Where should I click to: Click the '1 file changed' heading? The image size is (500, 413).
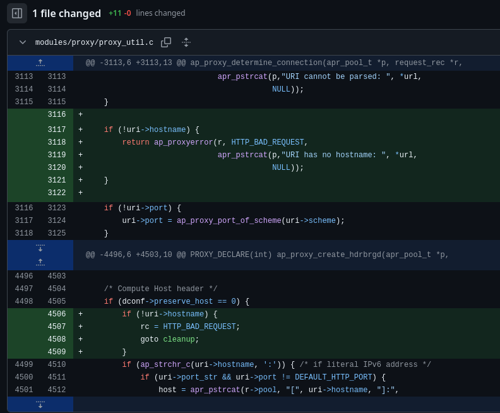67,13
